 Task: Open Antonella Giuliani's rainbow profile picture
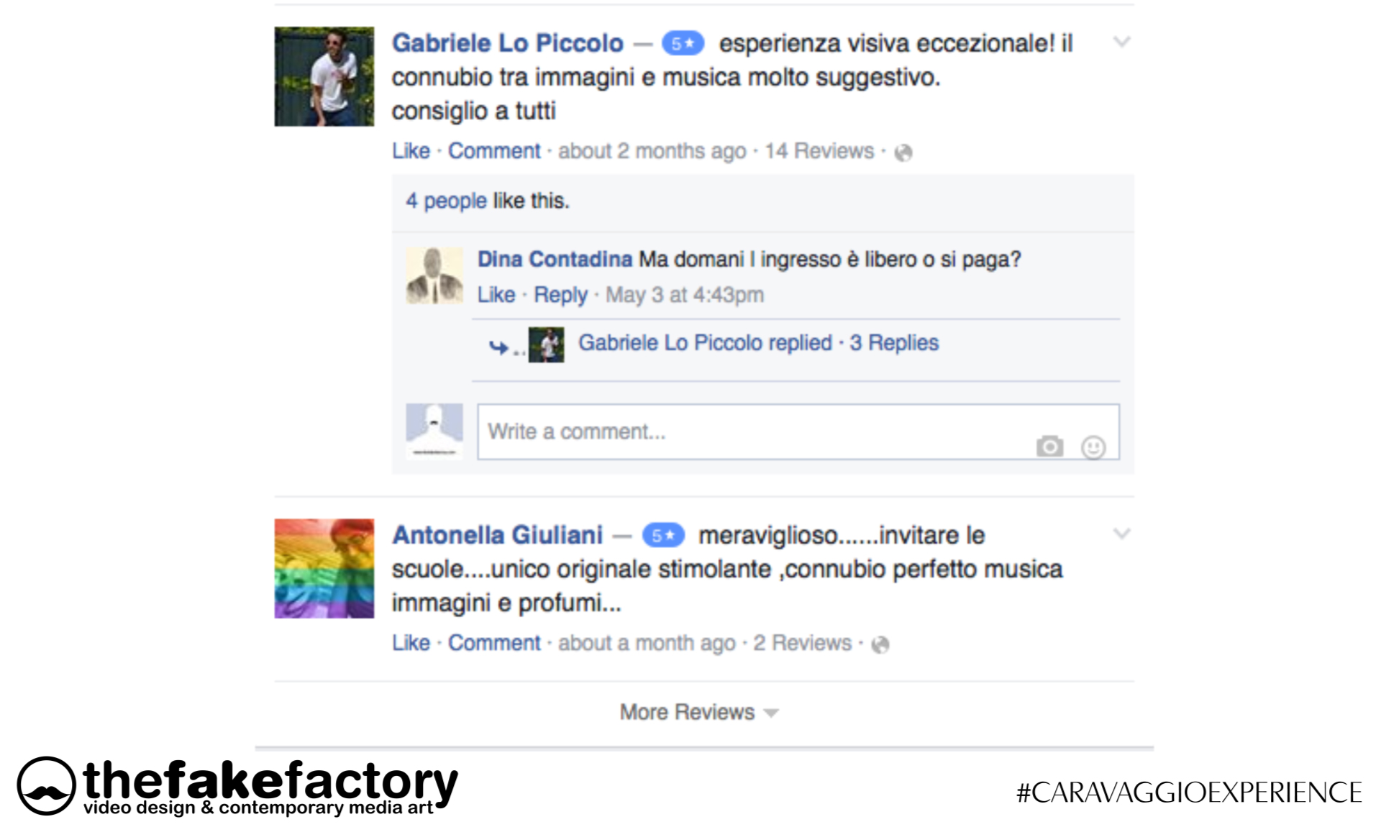(x=324, y=569)
